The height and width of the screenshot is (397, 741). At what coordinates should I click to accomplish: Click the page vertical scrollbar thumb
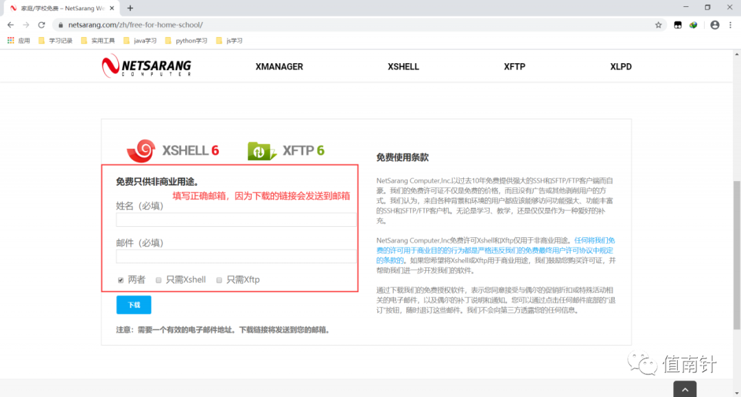(x=737, y=255)
